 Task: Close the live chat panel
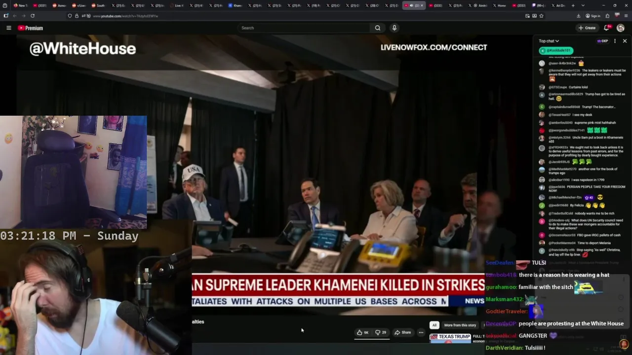point(625,41)
